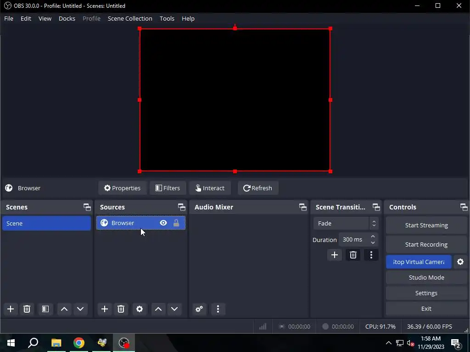The image size is (470, 352).
Task: Open the File menu
Action: 9,18
